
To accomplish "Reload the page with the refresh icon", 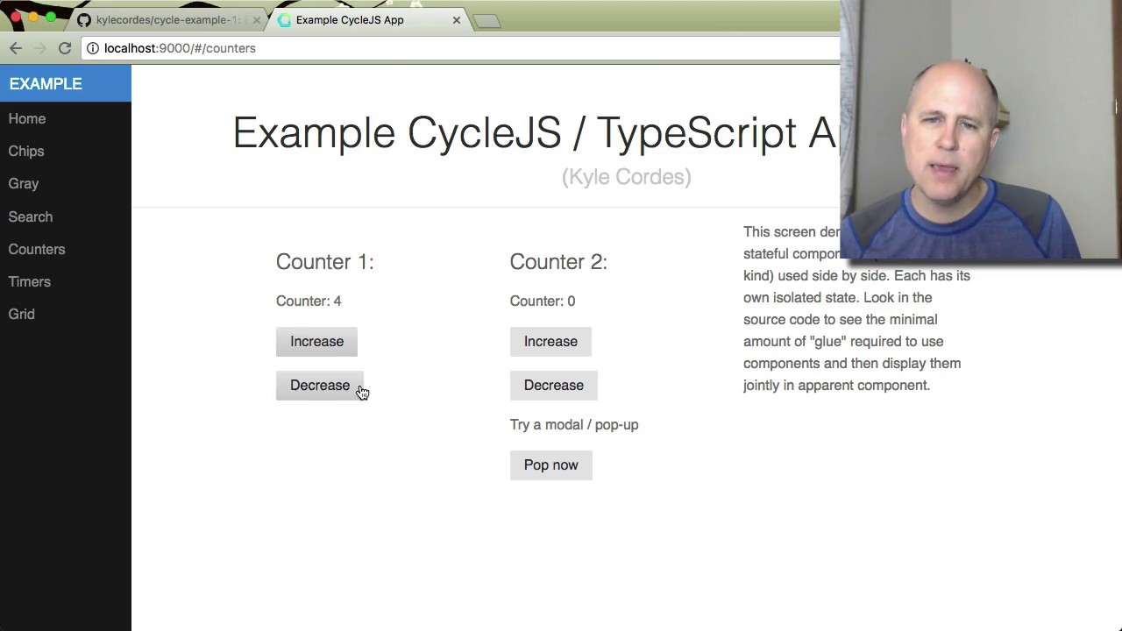I will (65, 48).
